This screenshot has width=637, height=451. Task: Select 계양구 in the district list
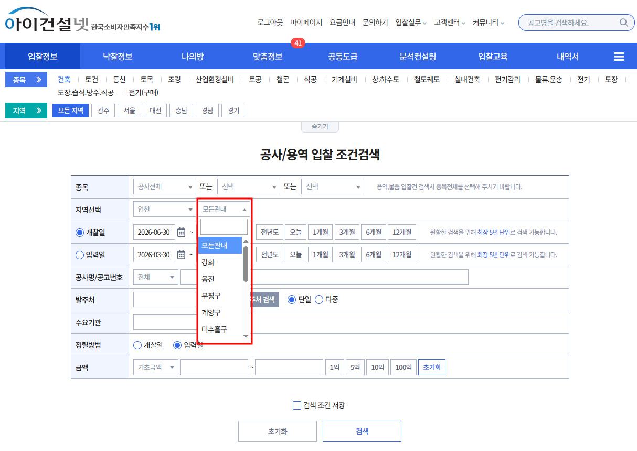[x=220, y=312]
